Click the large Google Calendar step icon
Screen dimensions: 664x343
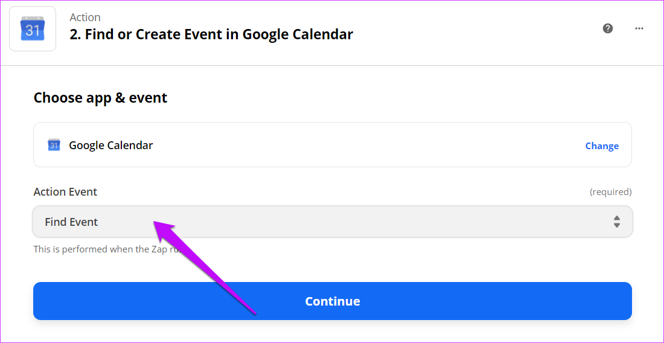pyautogui.click(x=33, y=29)
